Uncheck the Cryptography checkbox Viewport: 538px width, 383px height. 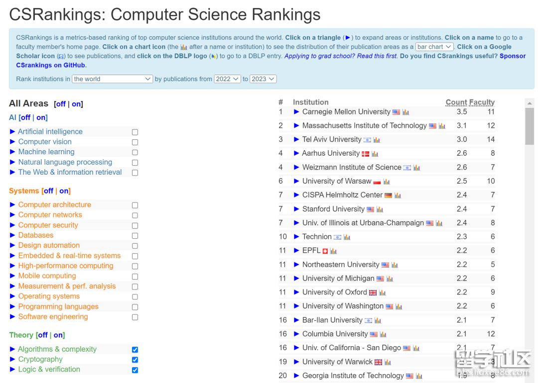(x=135, y=360)
